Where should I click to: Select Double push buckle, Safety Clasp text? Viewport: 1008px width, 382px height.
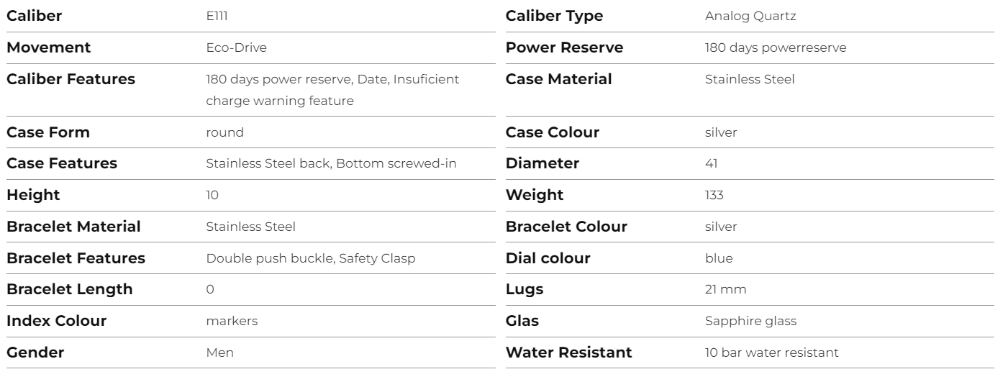click(x=310, y=258)
